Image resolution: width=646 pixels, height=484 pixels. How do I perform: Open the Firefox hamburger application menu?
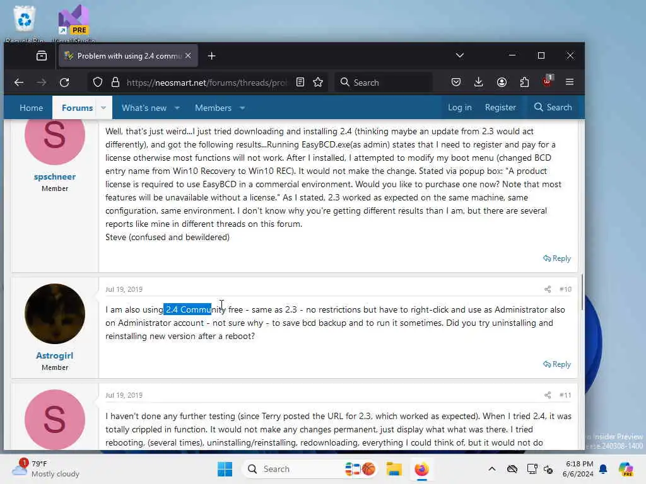(x=570, y=82)
